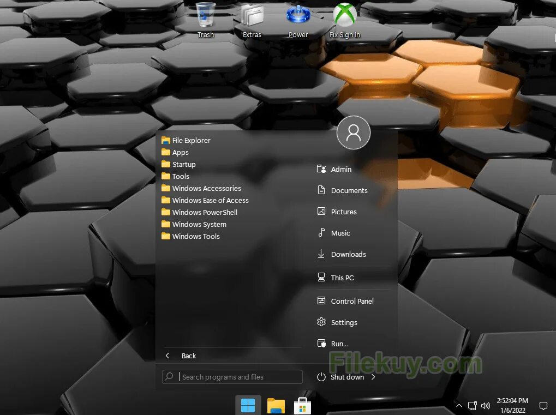This screenshot has height=415, width=556.
Task: Click the Documents page icon
Action: click(x=321, y=190)
